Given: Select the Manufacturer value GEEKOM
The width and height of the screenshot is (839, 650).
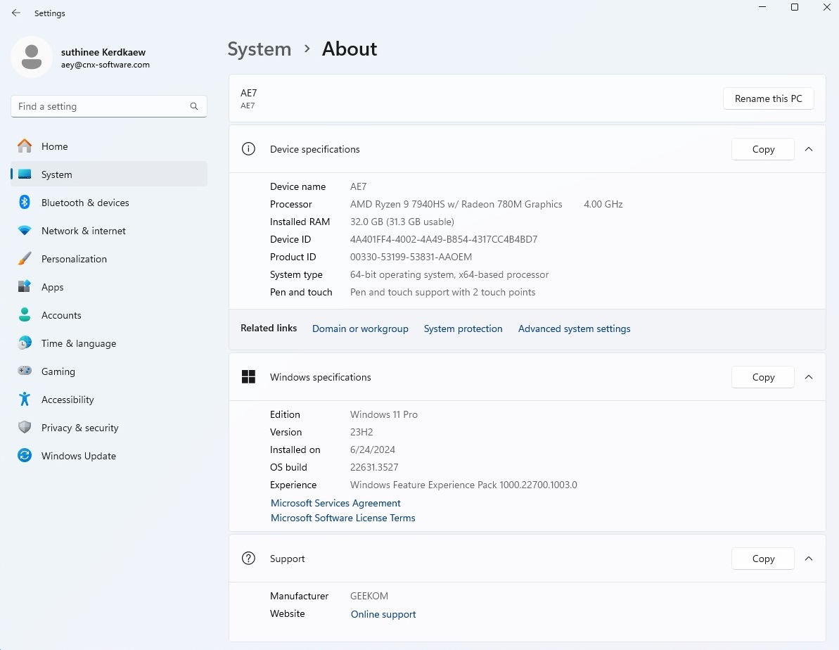Looking at the screenshot, I should [x=369, y=596].
